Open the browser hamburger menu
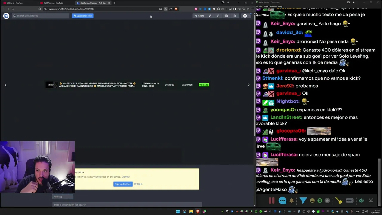 pos(252,9)
